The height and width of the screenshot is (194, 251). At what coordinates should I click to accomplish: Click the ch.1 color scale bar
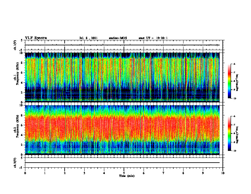click(x=229, y=81)
